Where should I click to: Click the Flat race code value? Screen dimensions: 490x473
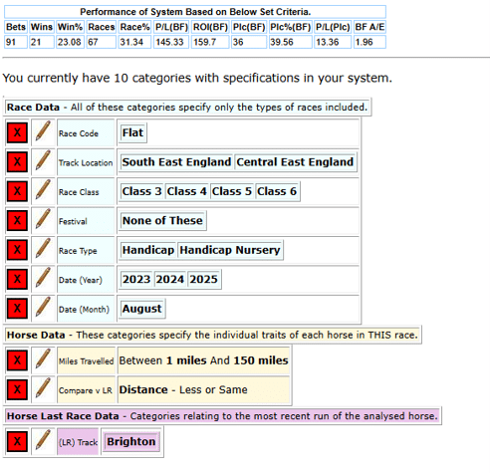pyautogui.click(x=132, y=132)
